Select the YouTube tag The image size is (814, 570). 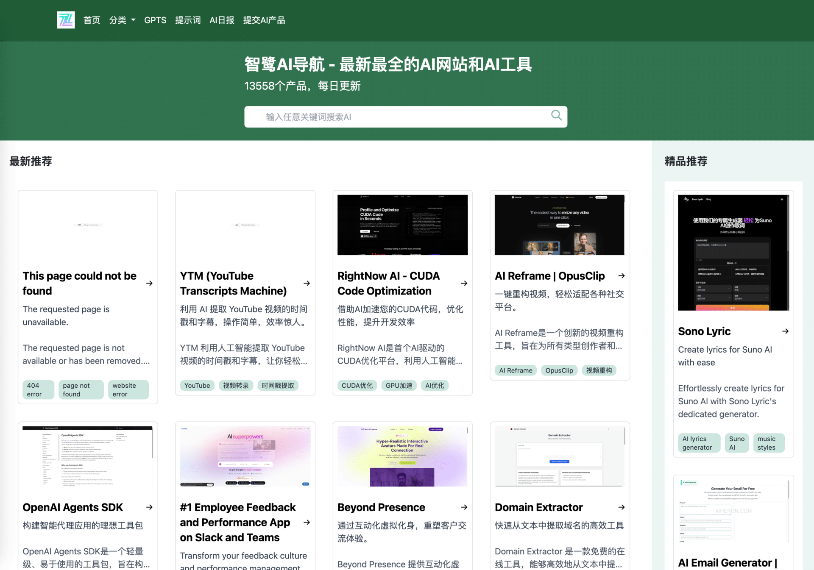click(197, 385)
